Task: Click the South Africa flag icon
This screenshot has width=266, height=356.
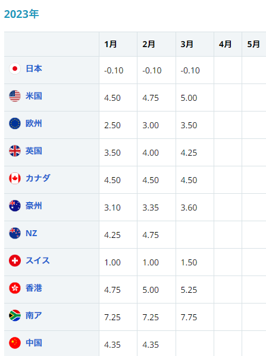Action: pyautogui.click(x=15, y=315)
